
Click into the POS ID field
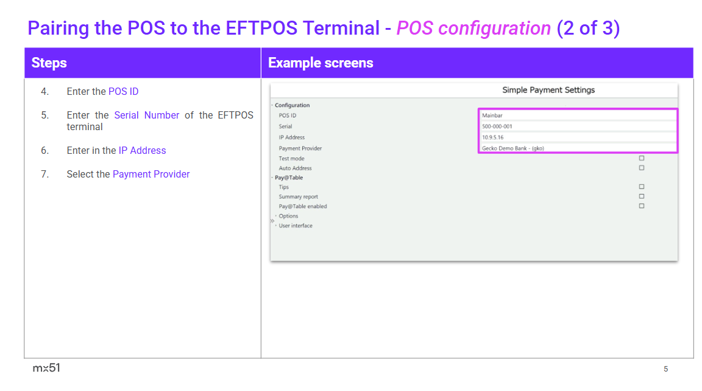[577, 116]
